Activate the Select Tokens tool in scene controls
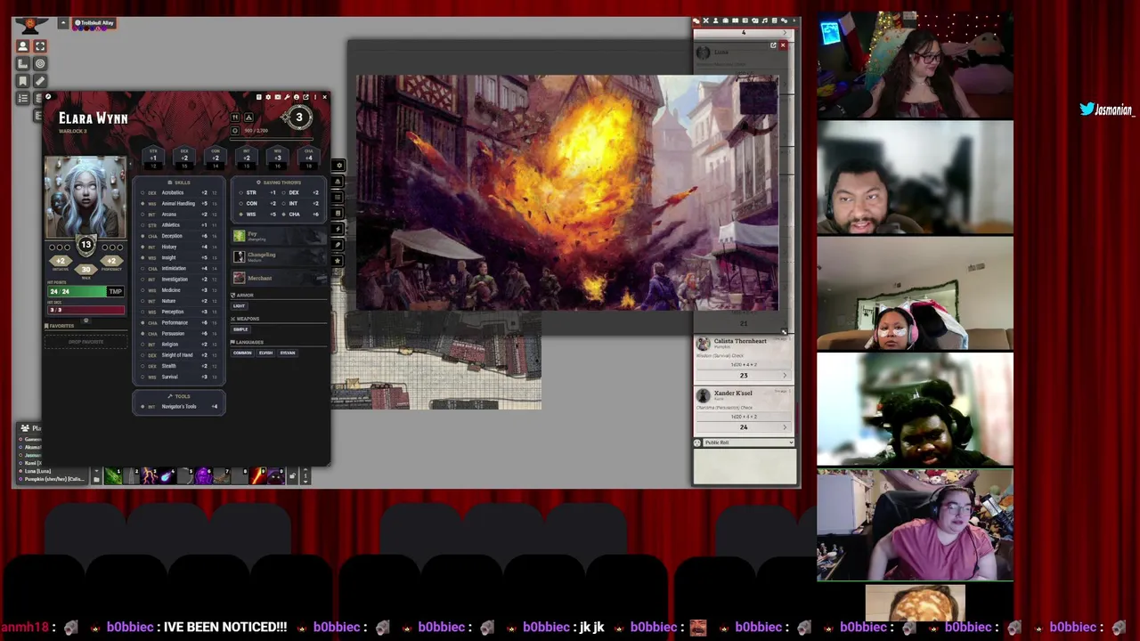The width and height of the screenshot is (1140, 641). tap(40, 46)
